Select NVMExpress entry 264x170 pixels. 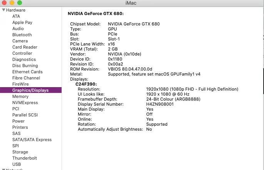25,103
